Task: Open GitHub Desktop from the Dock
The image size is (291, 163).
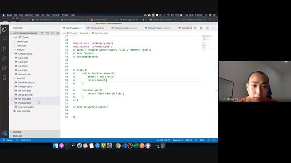Action: pyautogui.click(x=148, y=146)
